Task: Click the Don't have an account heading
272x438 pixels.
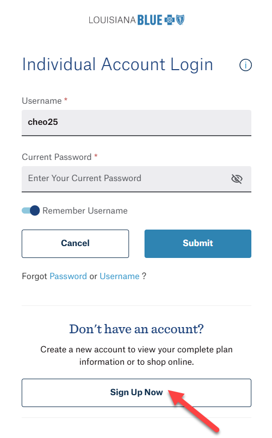Action: pyautogui.click(x=136, y=329)
